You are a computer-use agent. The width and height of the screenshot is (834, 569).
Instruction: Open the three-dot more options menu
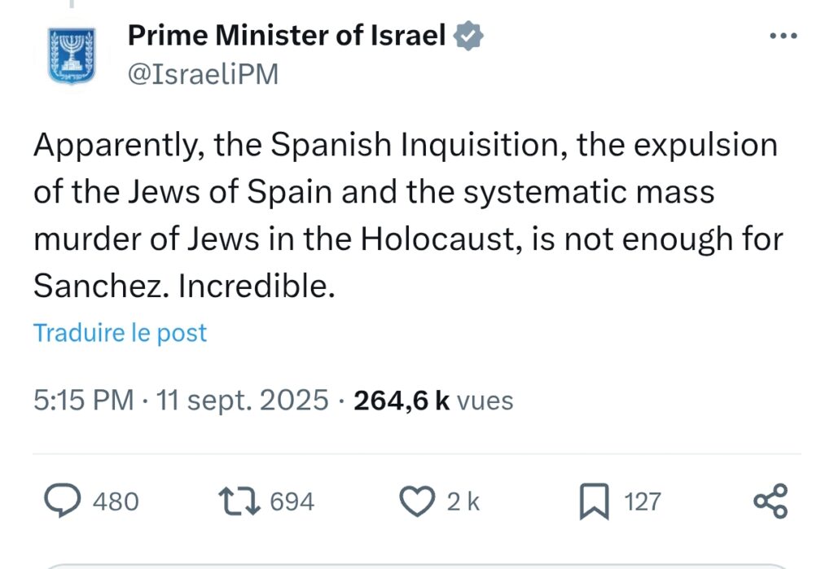784,37
